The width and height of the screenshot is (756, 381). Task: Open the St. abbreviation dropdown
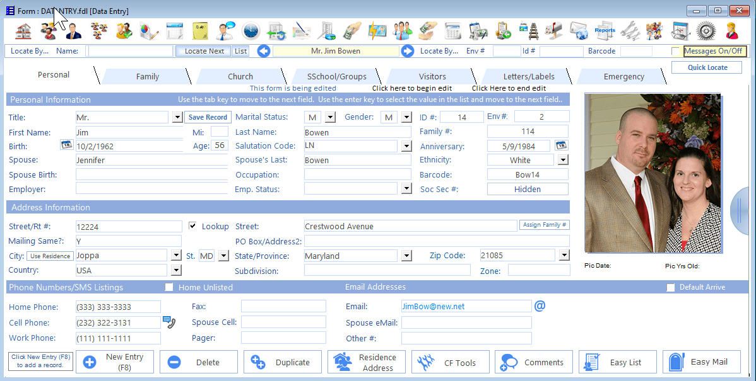click(223, 256)
